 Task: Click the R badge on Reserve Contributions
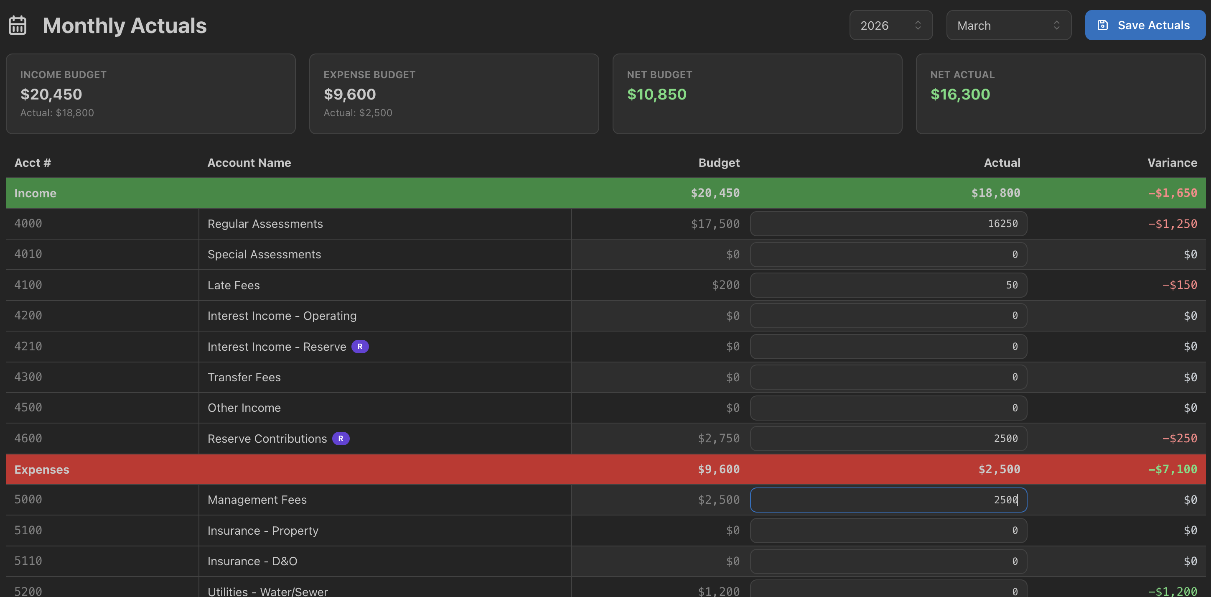pyautogui.click(x=340, y=439)
